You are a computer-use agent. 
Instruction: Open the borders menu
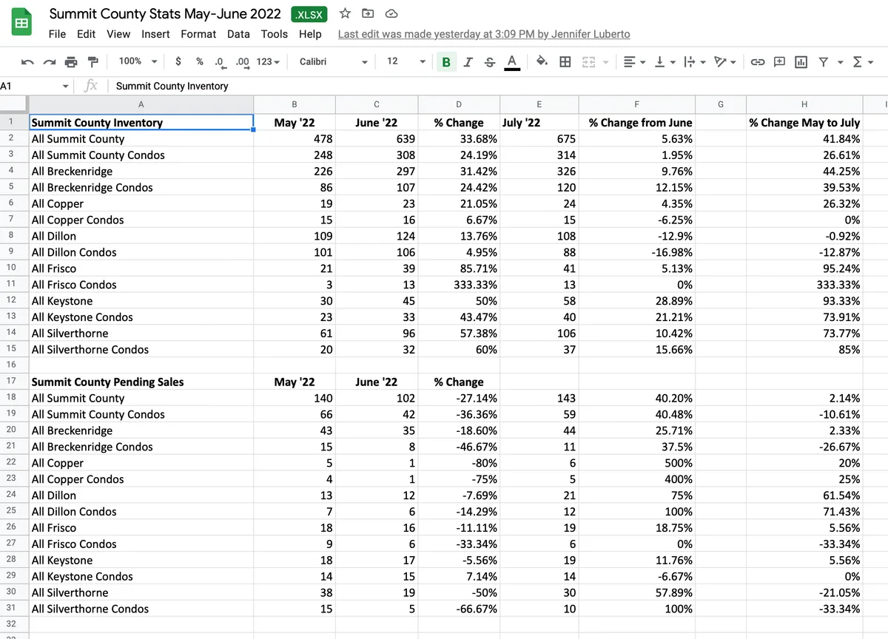[565, 61]
